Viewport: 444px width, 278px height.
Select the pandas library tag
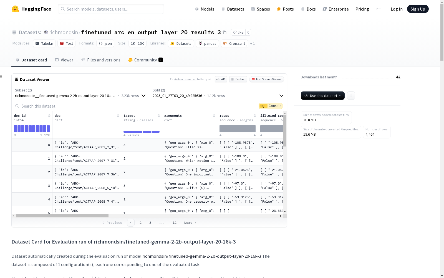point(207,43)
